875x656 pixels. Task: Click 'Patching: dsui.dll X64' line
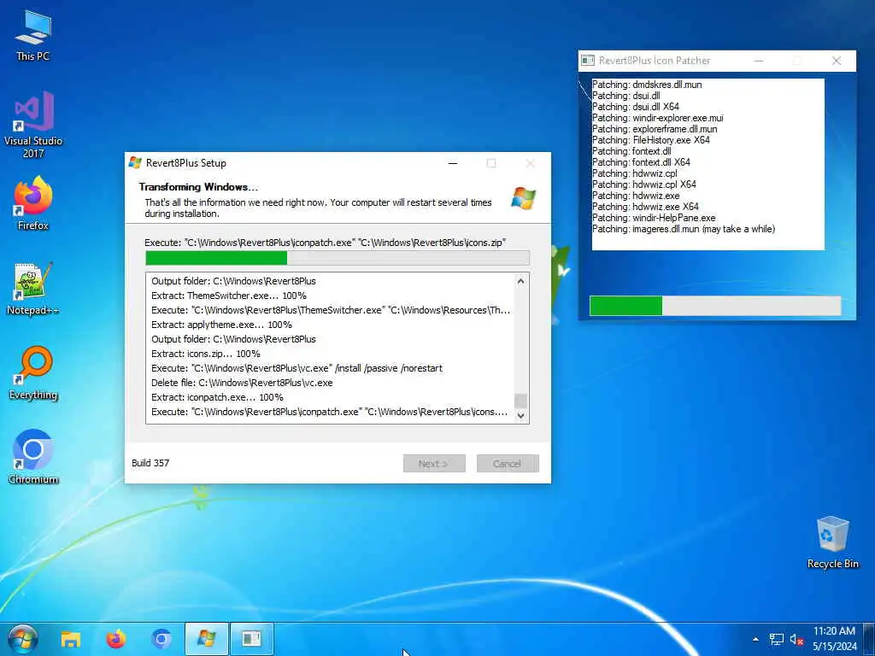coord(636,107)
